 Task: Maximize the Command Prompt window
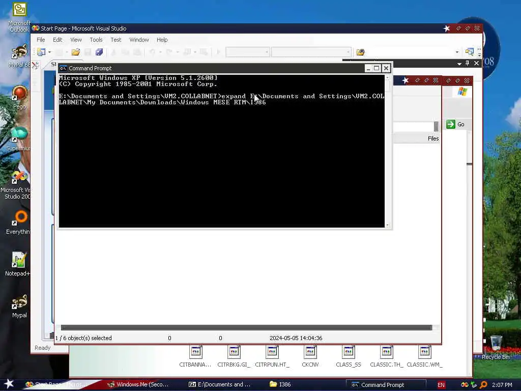[x=377, y=68]
